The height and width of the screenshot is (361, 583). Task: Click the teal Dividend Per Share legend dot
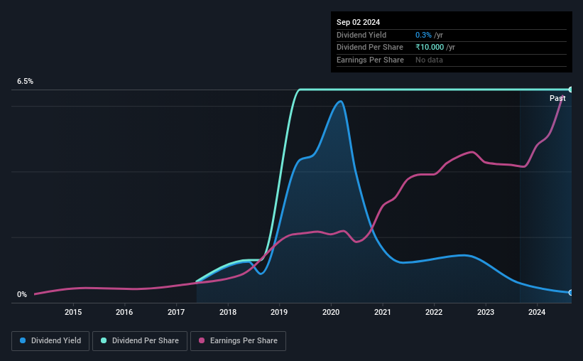pyautogui.click(x=104, y=340)
